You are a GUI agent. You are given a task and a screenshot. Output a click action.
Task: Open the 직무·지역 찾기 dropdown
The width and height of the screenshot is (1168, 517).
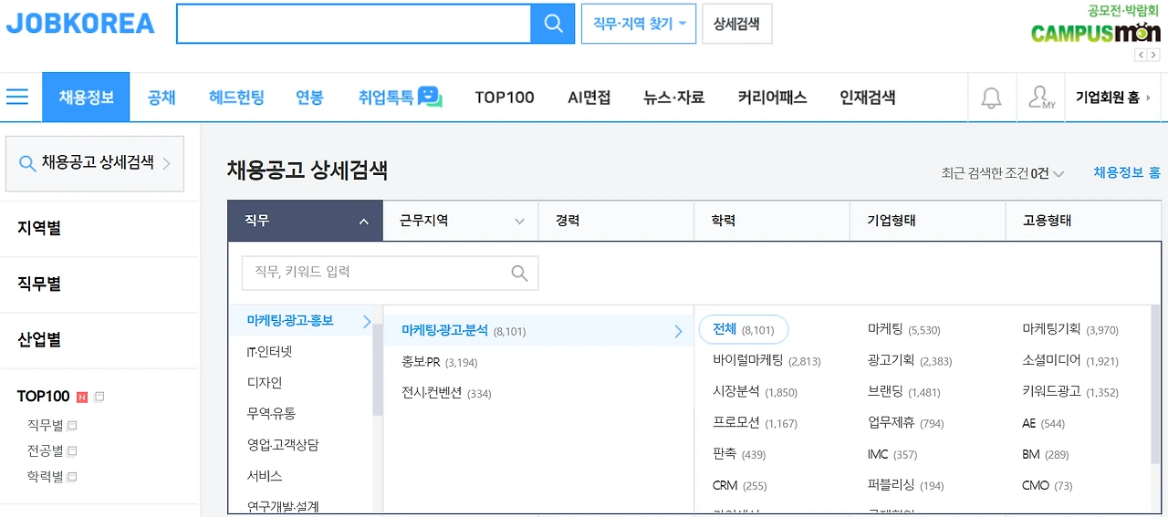639,24
